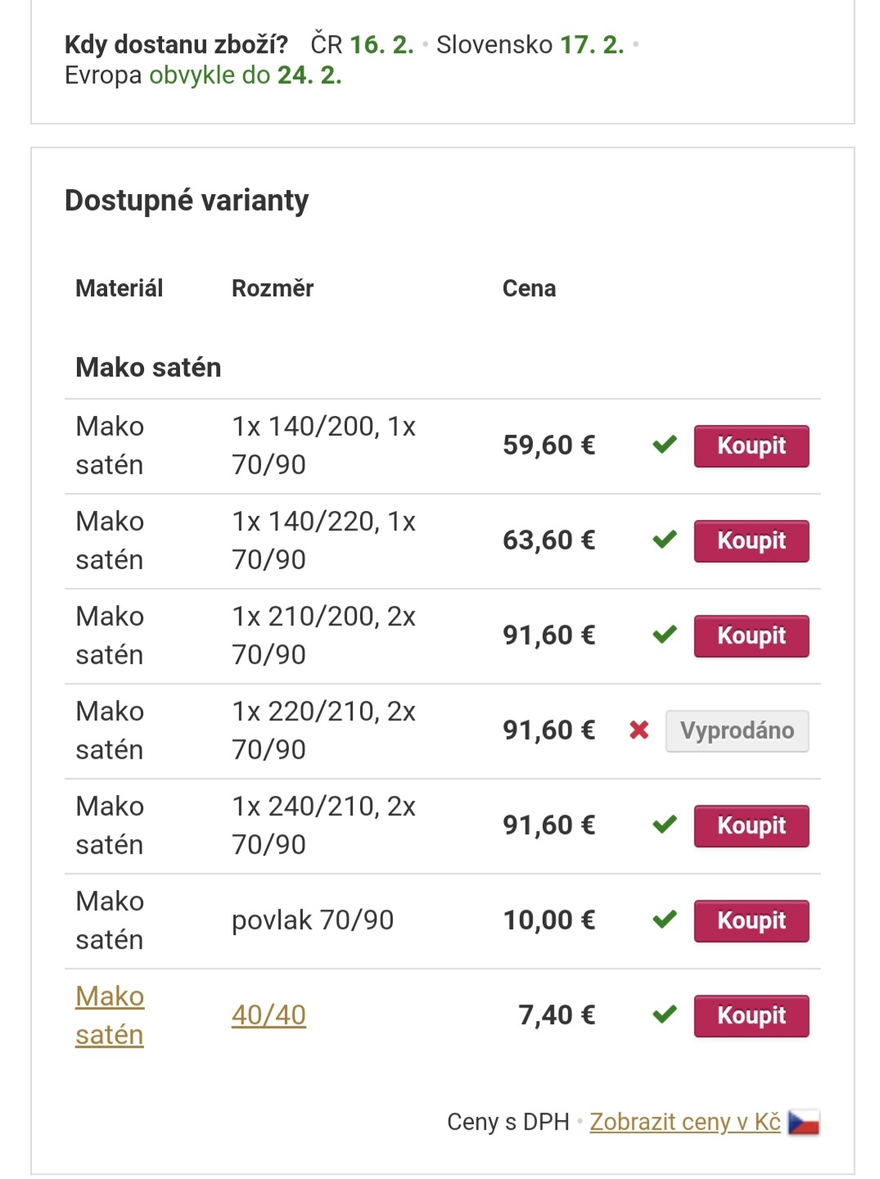Buy the 1x 140/200 Mako satén set
This screenshot has width=880, height=1179.
point(751,446)
